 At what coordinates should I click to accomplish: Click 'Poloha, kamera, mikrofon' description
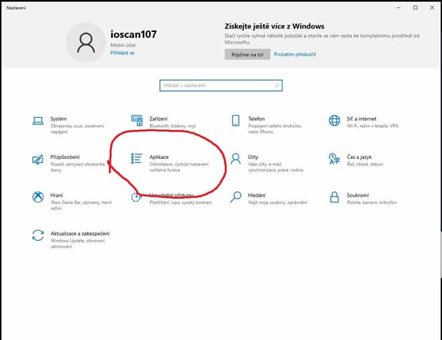tap(371, 202)
